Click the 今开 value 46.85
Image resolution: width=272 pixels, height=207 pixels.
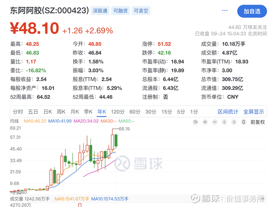(95, 44)
